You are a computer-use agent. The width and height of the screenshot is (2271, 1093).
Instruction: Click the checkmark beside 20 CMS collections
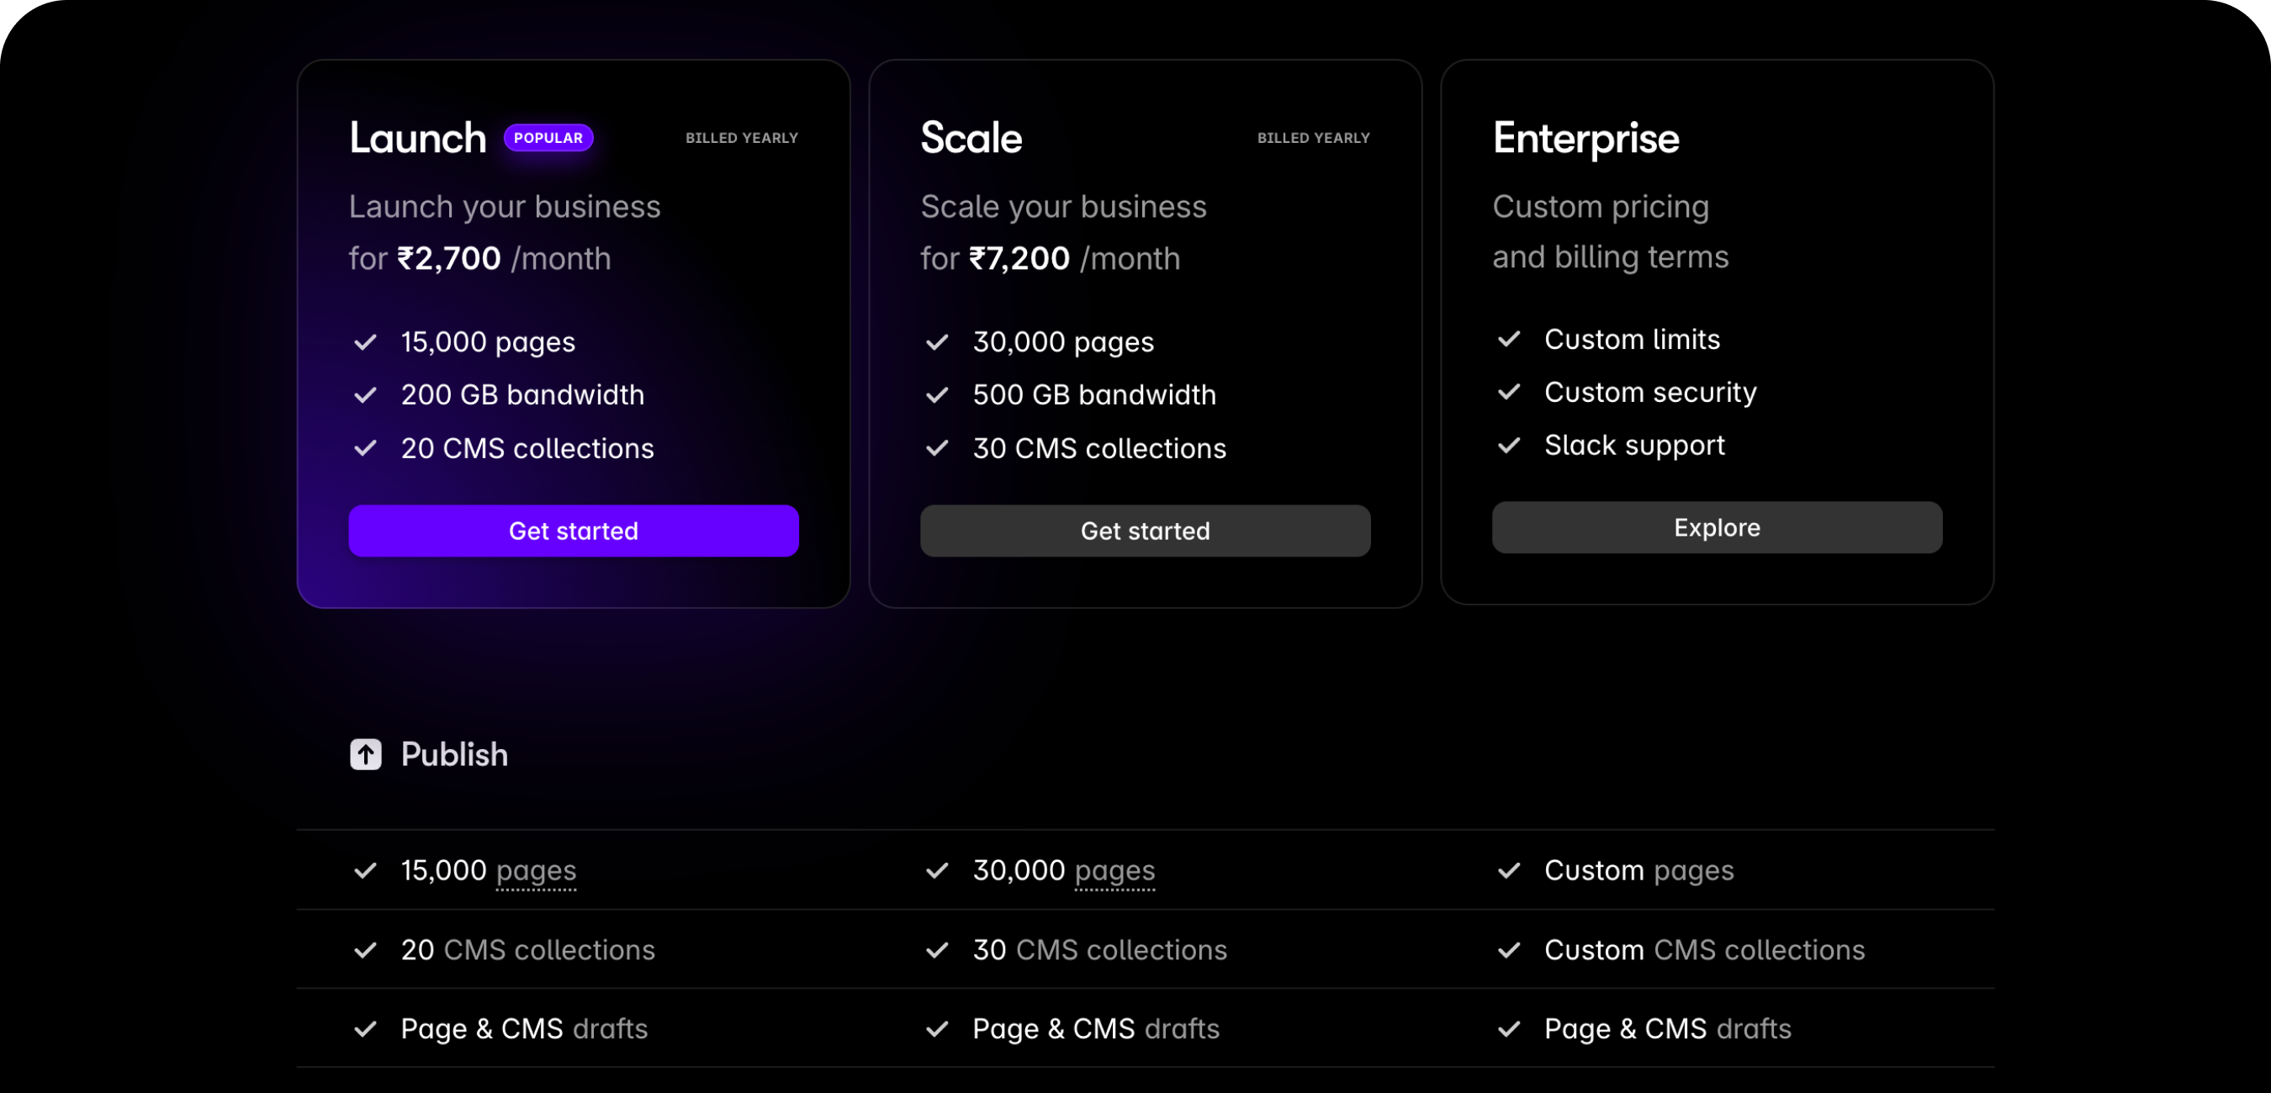point(366,449)
